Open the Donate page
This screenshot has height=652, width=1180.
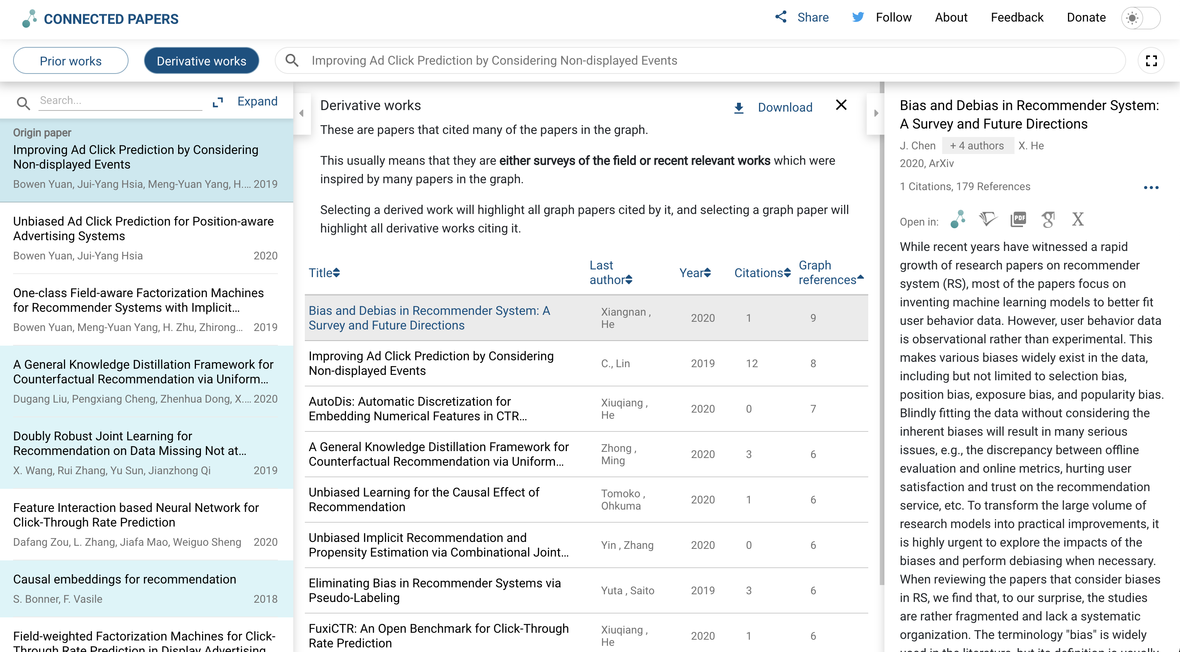point(1086,17)
